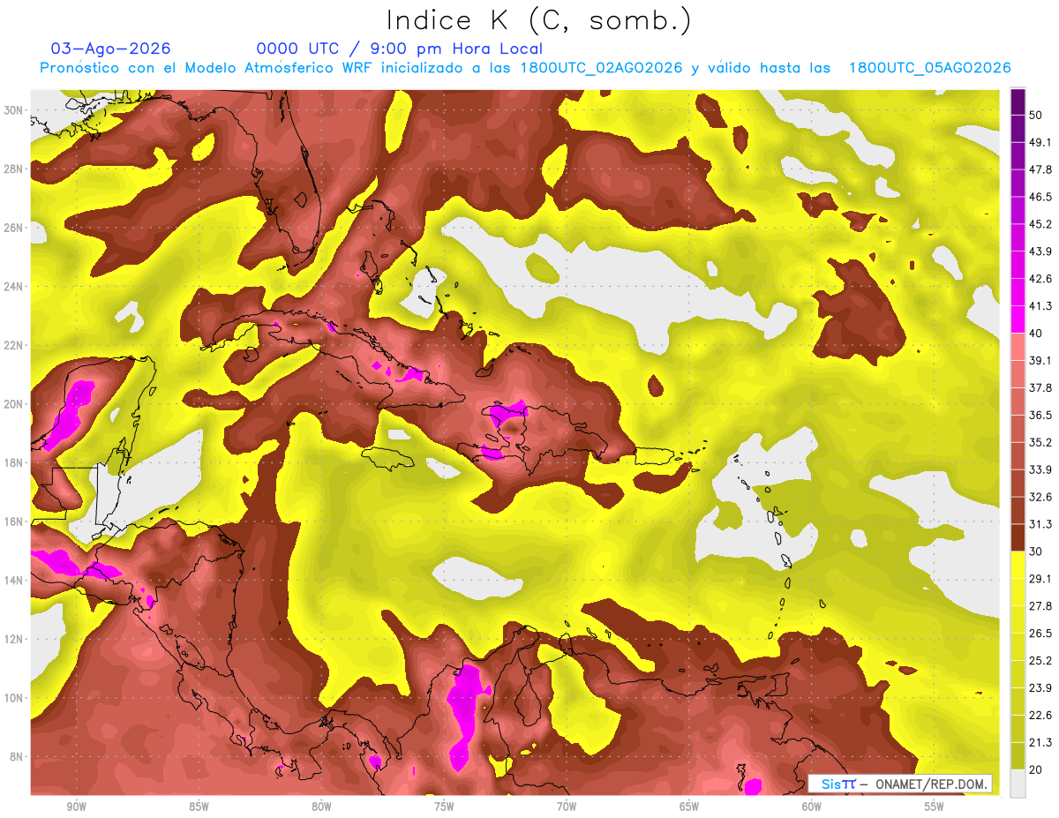Click legend value 32.6

click(x=1041, y=497)
